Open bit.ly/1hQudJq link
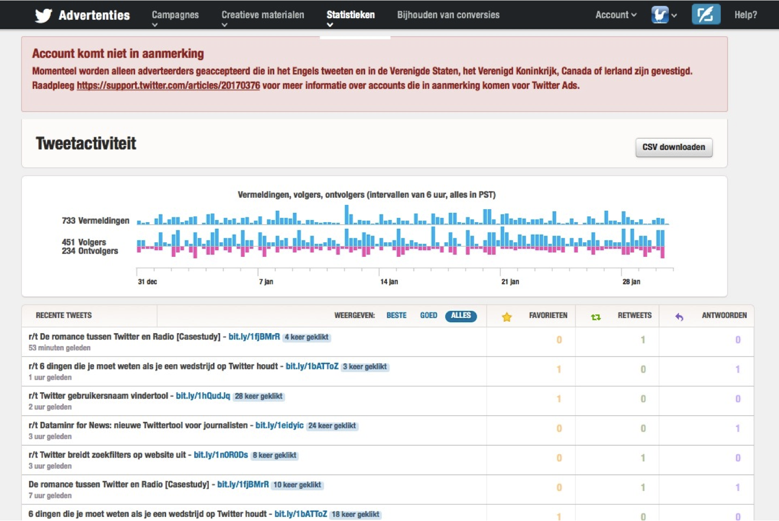This screenshot has height=521, width=779. point(203,396)
